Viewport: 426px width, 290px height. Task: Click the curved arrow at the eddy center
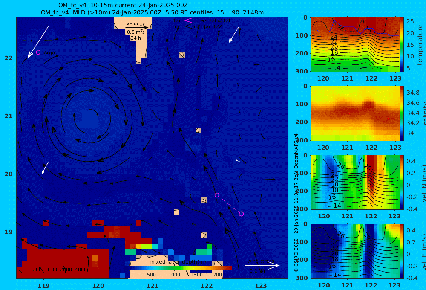coord(93,112)
